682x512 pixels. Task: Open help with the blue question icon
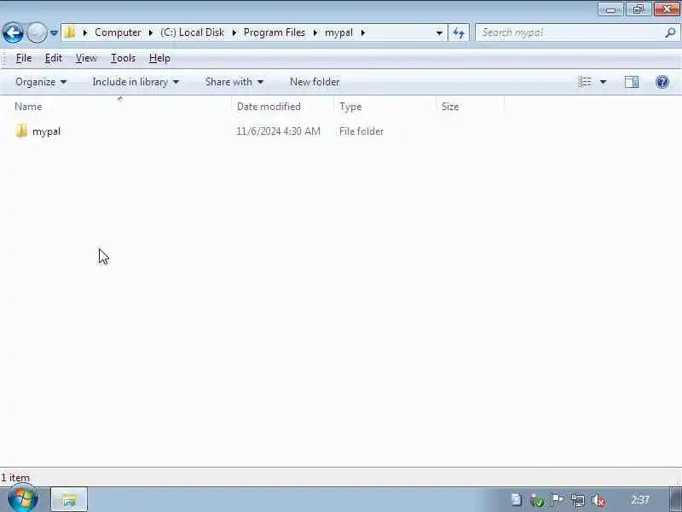662,82
